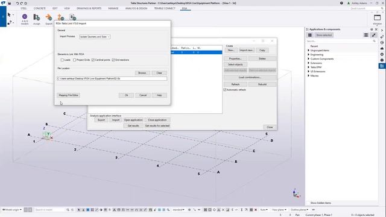Click the redo arrow in title bar
The width and height of the screenshot is (386, 217).
[x=21, y=4]
